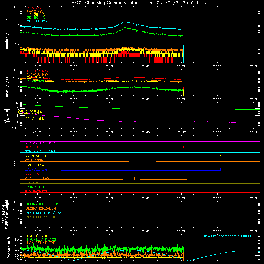
Task: Click the vertical Flags axis title
Action: (x=14, y=165)
